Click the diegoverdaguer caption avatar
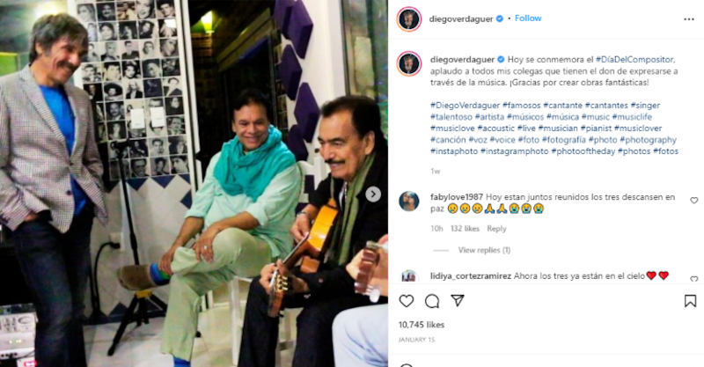This screenshot has width=704, height=367. 409,63
